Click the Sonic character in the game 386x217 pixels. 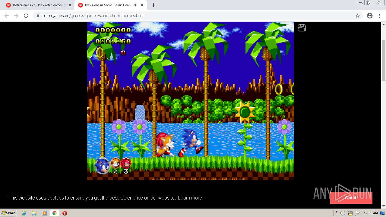pyautogui.click(x=191, y=143)
